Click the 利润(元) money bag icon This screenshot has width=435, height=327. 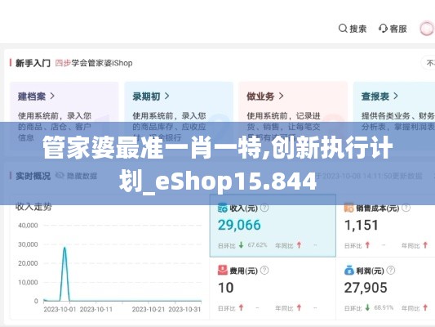coord(349,270)
